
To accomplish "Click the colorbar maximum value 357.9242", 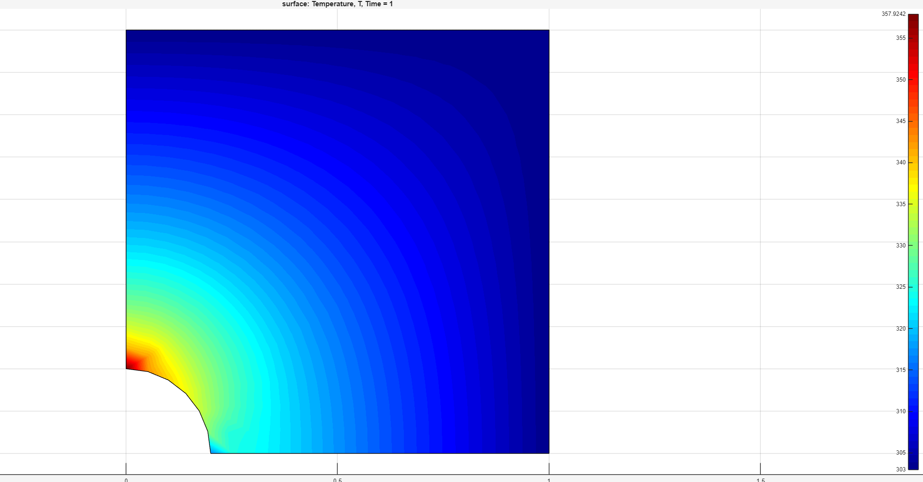I will (x=893, y=14).
